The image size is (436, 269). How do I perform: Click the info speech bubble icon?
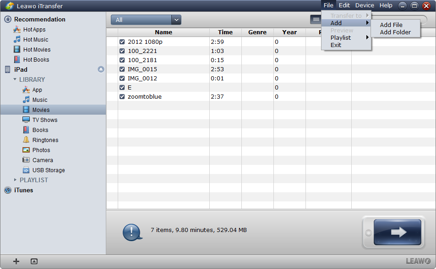[132, 232]
